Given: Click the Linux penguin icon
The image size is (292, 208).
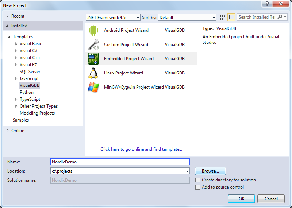Looking at the screenshot, I should pos(93,73).
